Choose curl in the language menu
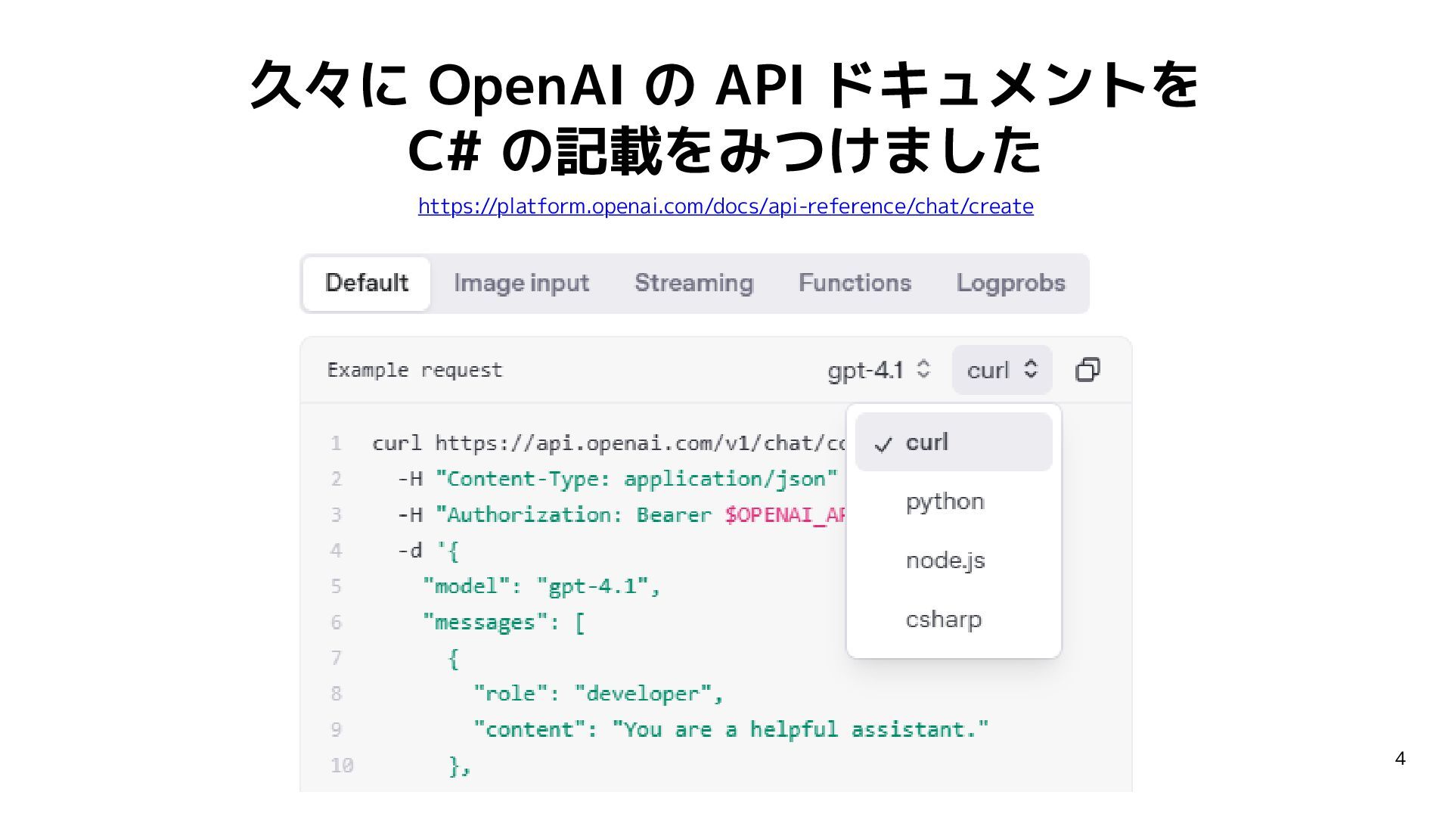This screenshot has height=817, width=1452. click(954, 442)
